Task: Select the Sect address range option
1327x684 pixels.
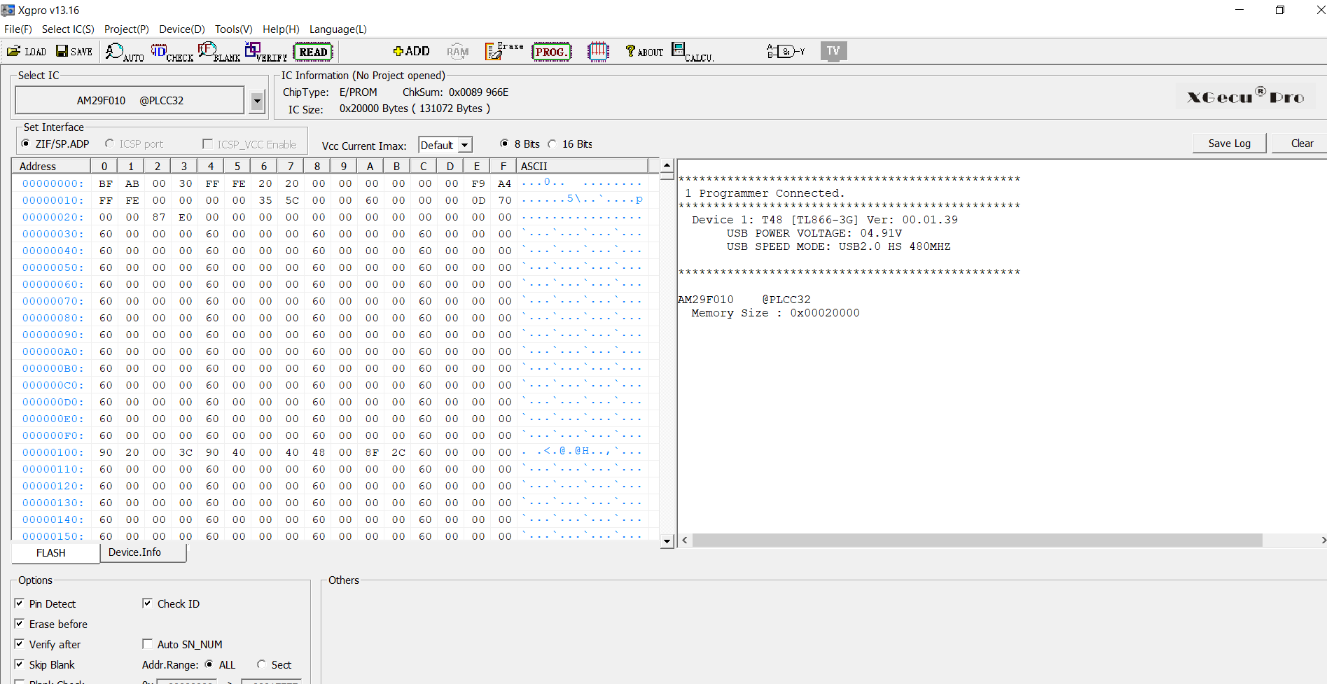Action: tap(262, 664)
